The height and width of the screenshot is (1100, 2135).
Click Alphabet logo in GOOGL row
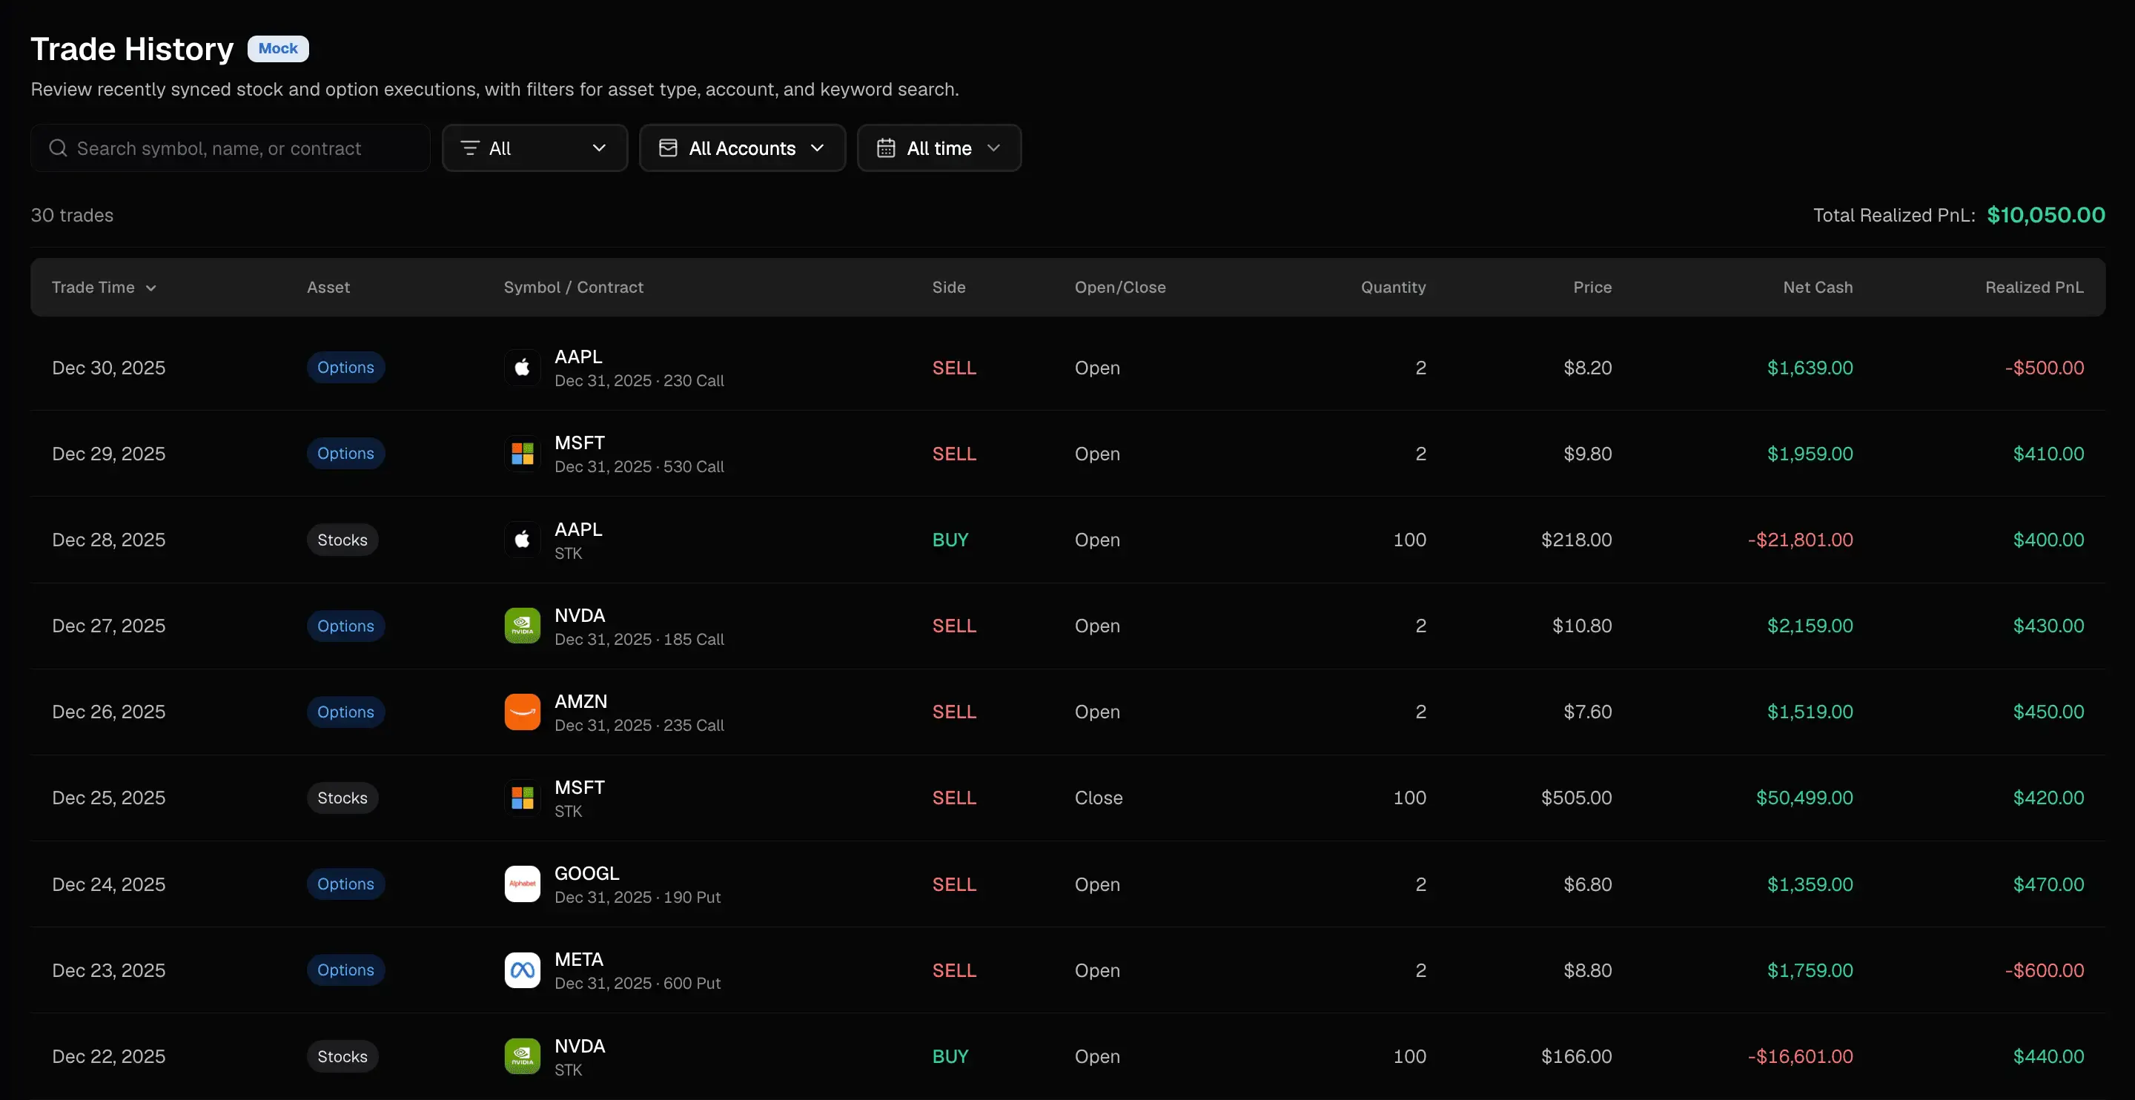pos(522,884)
